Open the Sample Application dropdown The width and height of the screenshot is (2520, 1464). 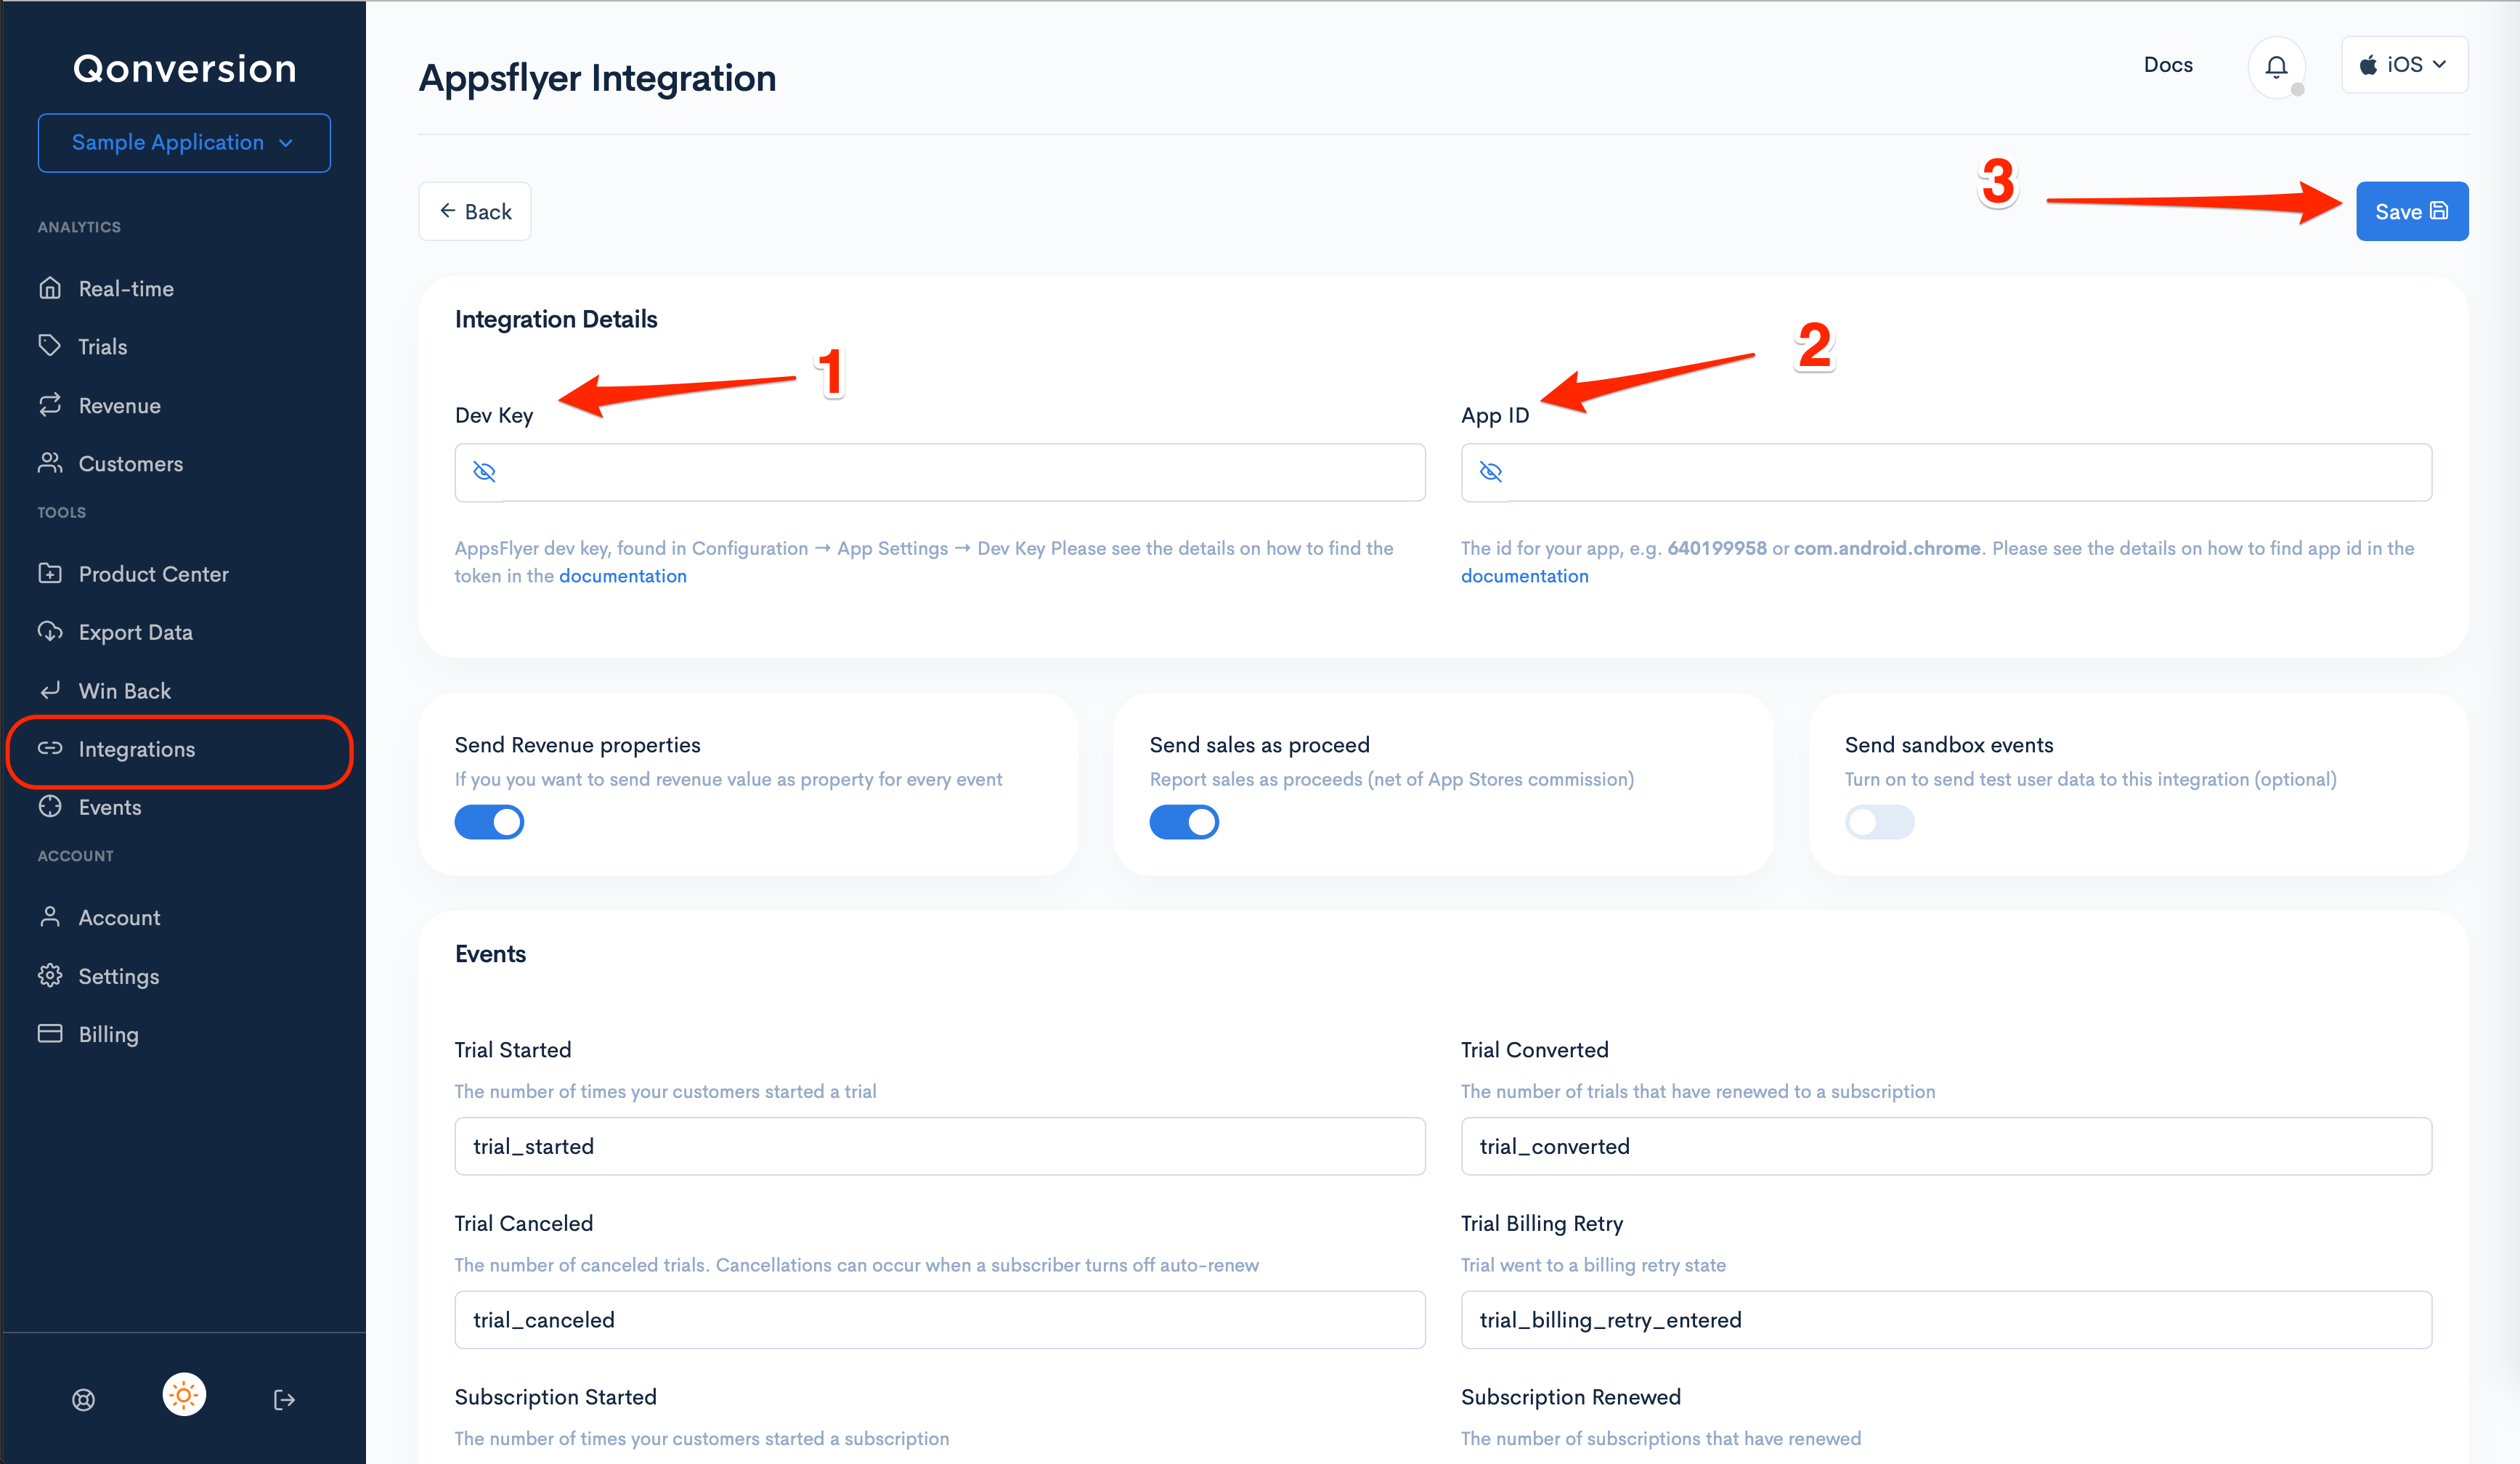[x=184, y=143]
